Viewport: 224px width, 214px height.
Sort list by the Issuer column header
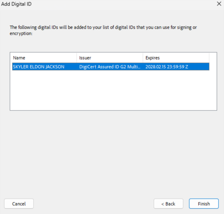[x=110, y=58]
